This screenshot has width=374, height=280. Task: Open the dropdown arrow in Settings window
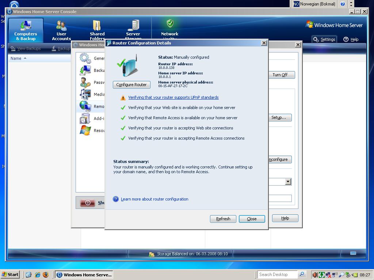click(288, 182)
